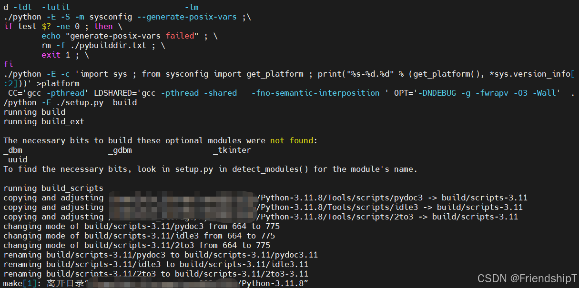
Task: Click "build/scripts-3.11/pydoc3.11" rename target
Action: 251,255
